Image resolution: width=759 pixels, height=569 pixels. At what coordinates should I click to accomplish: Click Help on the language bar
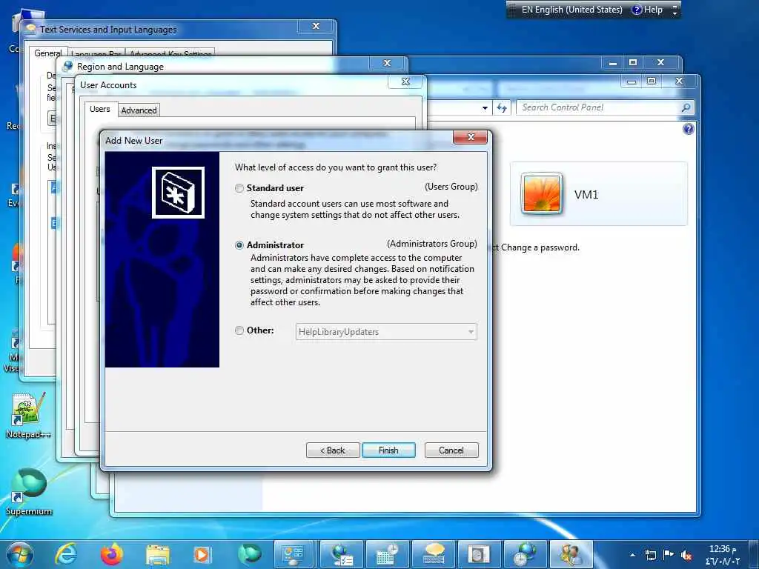[647, 10]
